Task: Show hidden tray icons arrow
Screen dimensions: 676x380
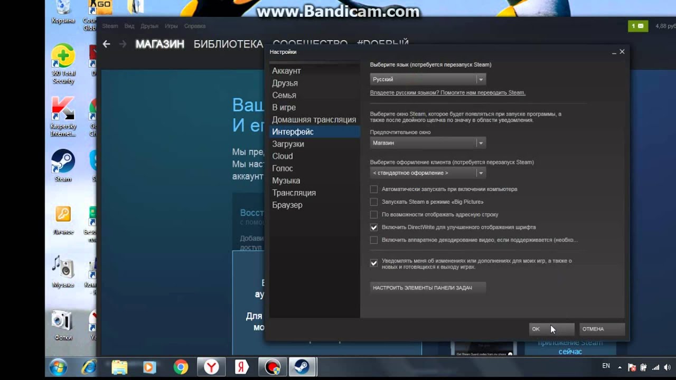Action: point(620,367)
